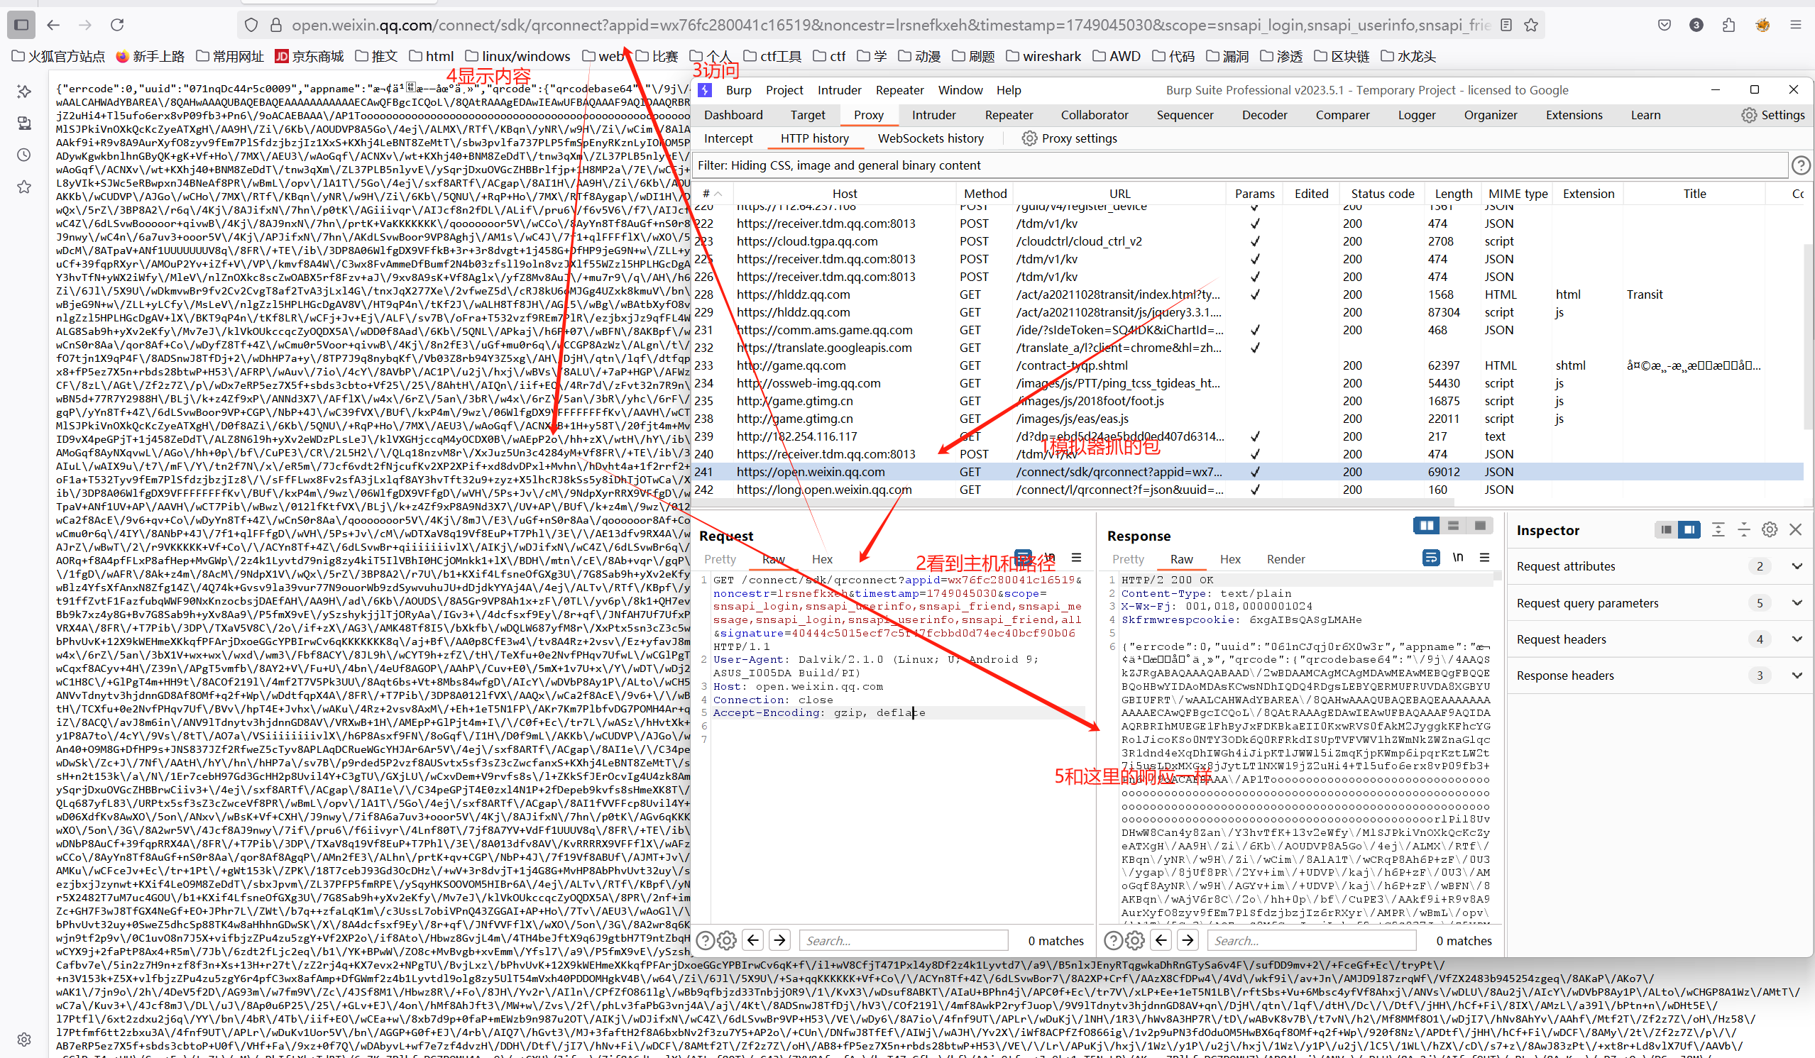Open Burp Suite Settings gear
The height and width of the screenshot is (1058, 1815).
tap(1748, 115)
